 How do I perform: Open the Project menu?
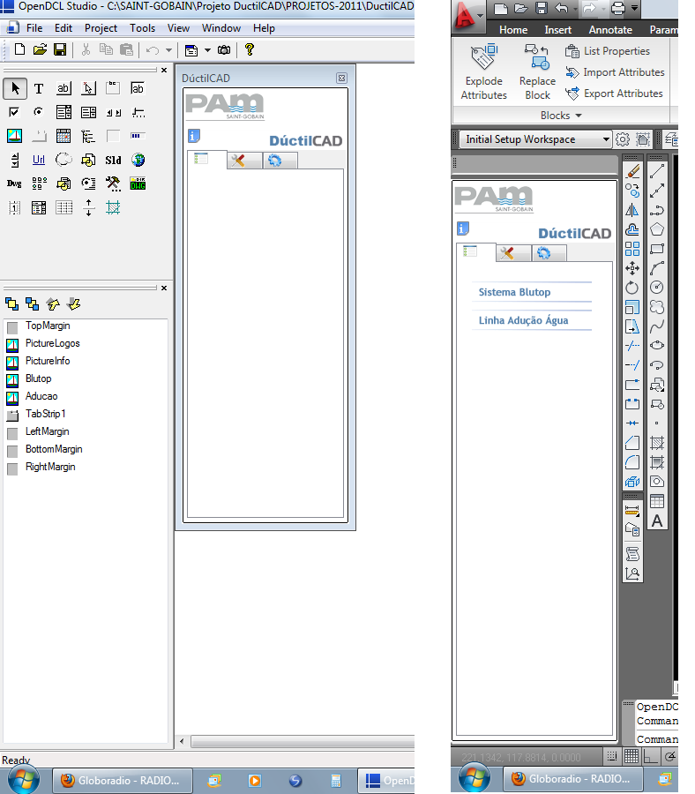coord(101,28)
